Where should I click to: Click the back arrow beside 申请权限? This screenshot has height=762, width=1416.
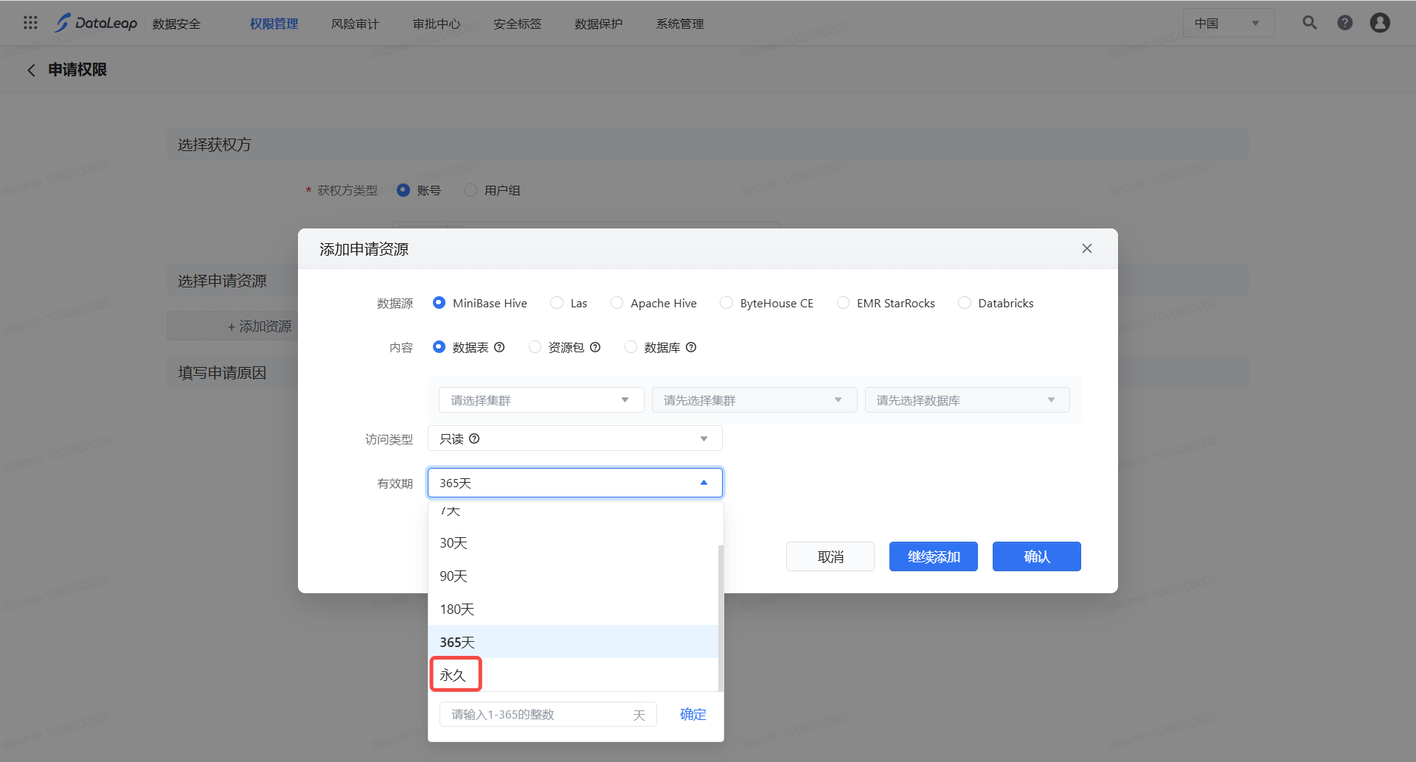(x=31, y=70)
